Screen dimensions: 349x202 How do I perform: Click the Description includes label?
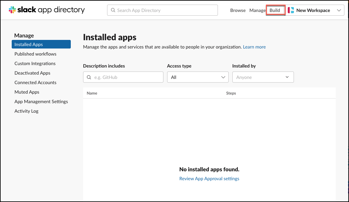click(104, 66)
